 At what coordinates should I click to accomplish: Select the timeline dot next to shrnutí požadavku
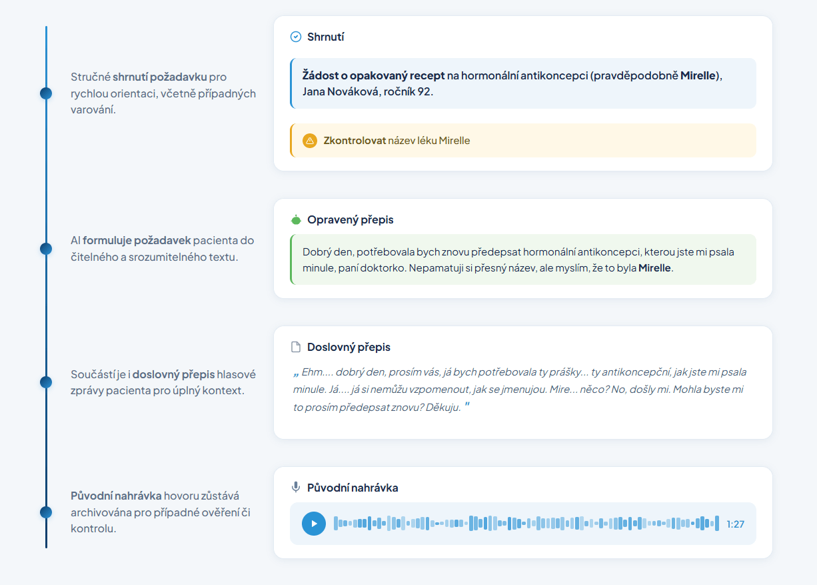point(46,93)
